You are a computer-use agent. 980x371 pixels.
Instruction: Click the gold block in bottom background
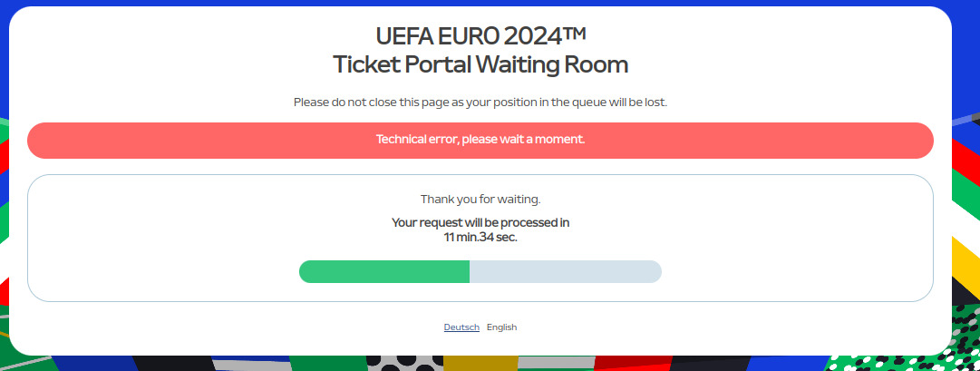point(480,364)
